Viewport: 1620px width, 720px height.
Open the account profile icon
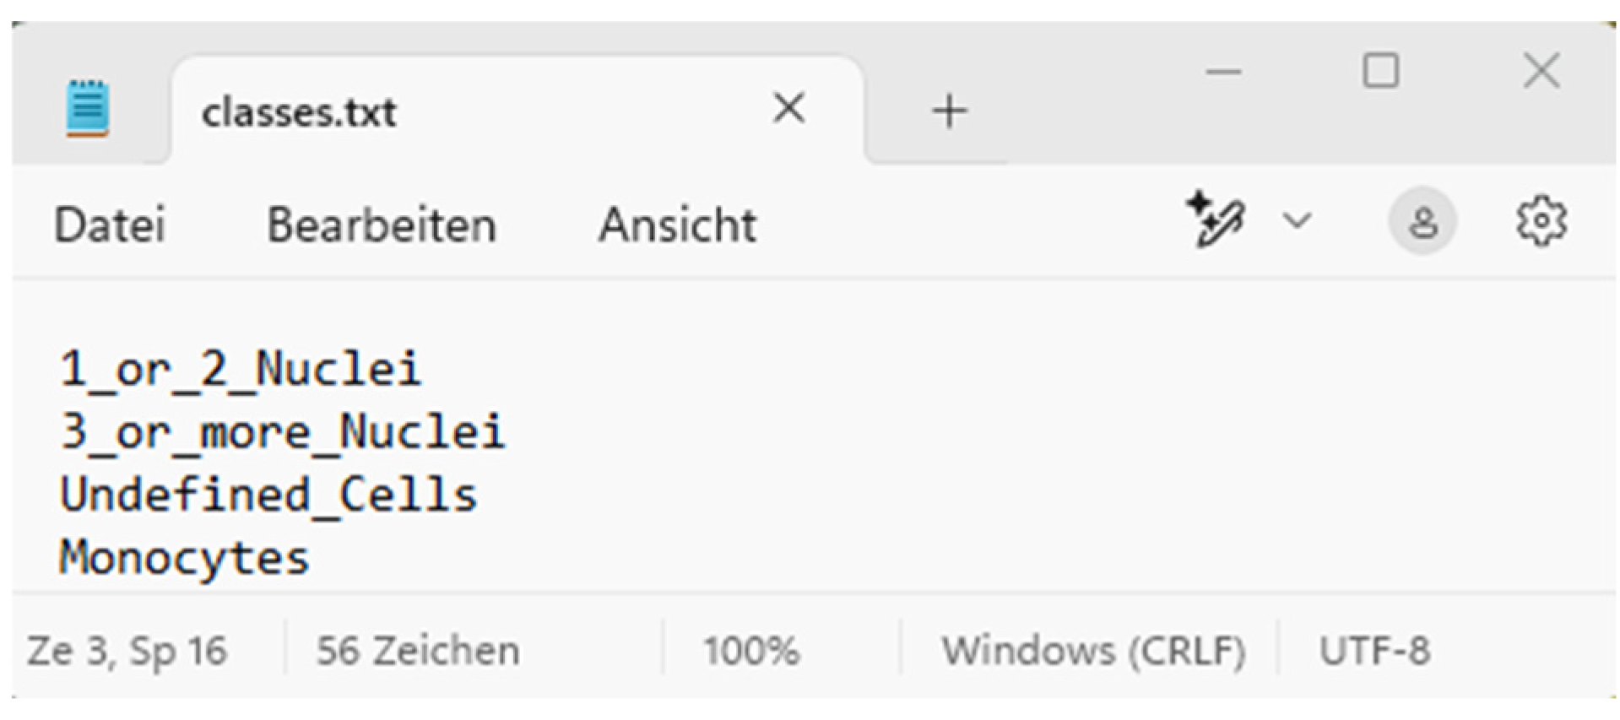coord(1422,222)
